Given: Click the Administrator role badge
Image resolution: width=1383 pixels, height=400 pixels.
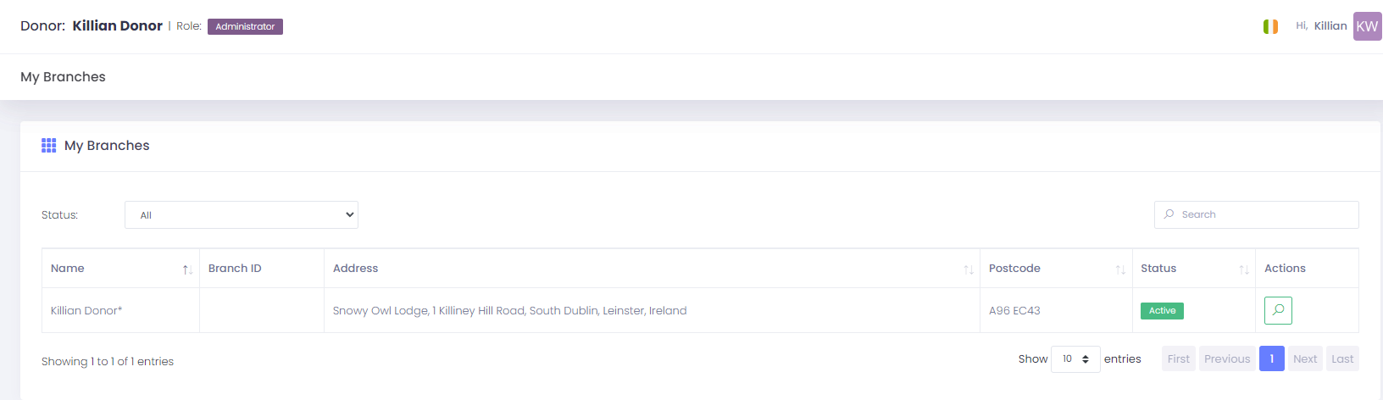Looking at the screenshot, I should click(245, 26).
